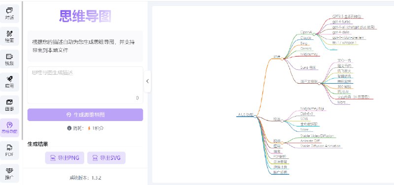Select the 讯飞星火 node
This screenshot has height=185, width=394.
click(344, 71)
